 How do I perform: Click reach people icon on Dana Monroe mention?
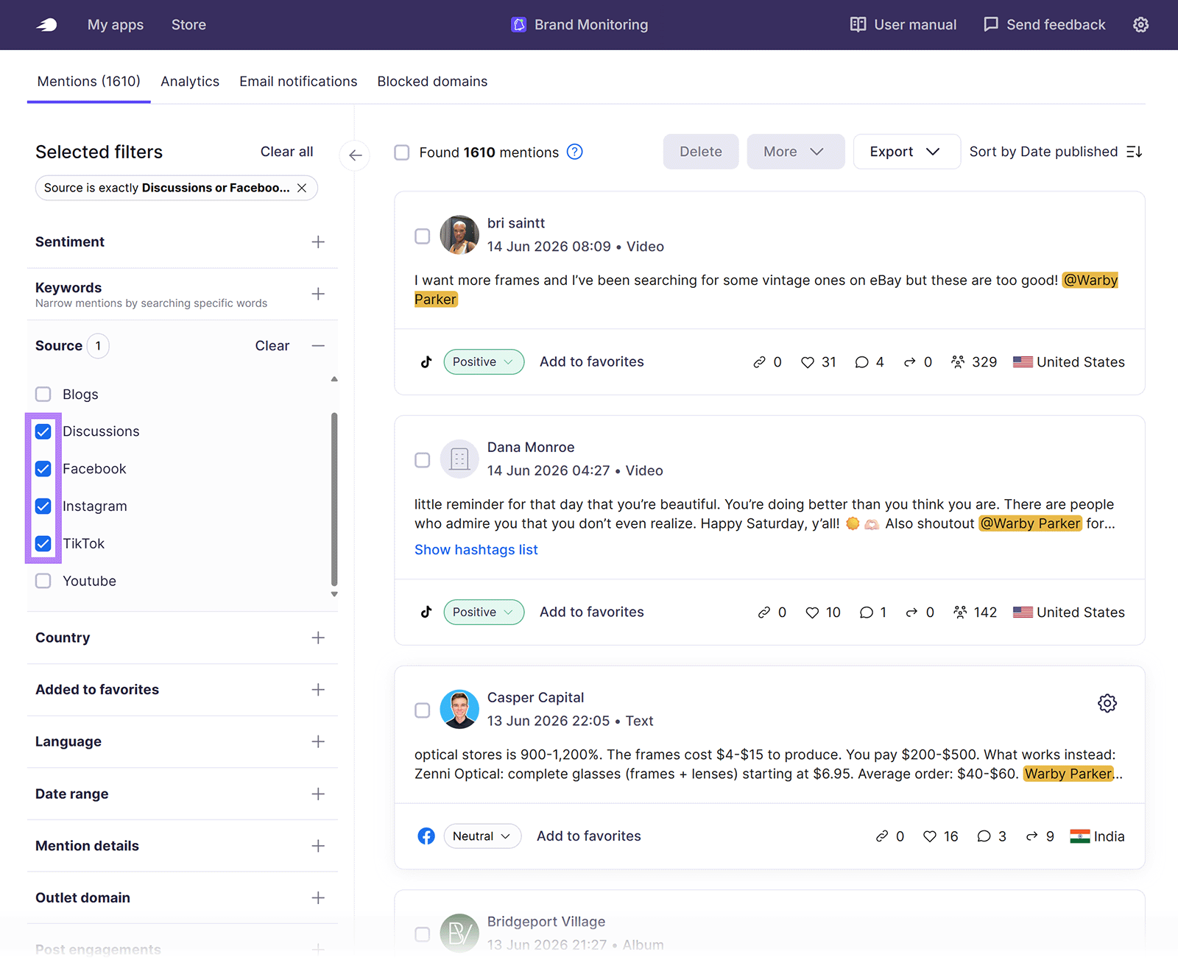pos(960,613)
